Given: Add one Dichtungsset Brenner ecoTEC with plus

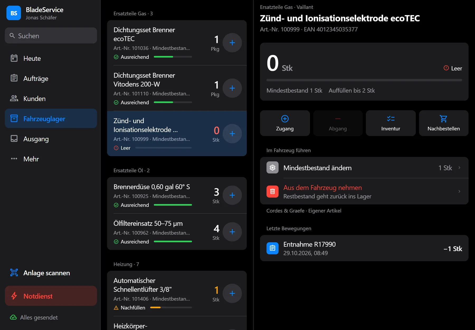Looking at the screenshot, I should [x=232, y=43].
